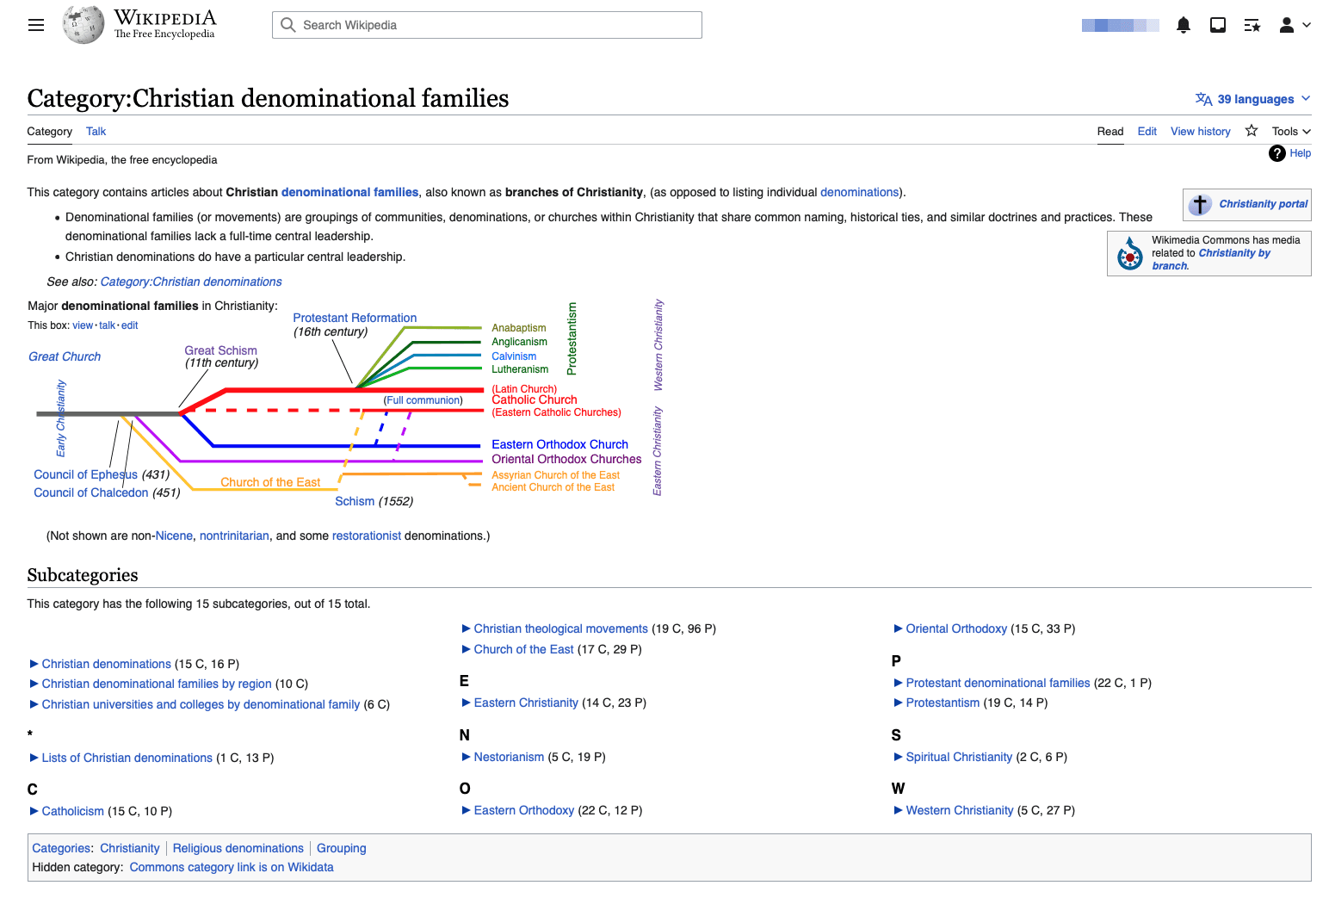
Task: Expand Lists of Christian denominations
Action: click(x=34, y=758)
